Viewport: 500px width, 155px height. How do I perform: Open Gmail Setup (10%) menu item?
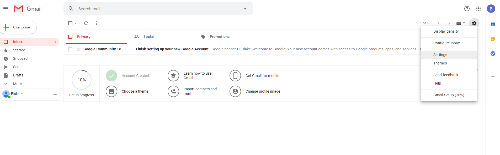coord(449,95)
